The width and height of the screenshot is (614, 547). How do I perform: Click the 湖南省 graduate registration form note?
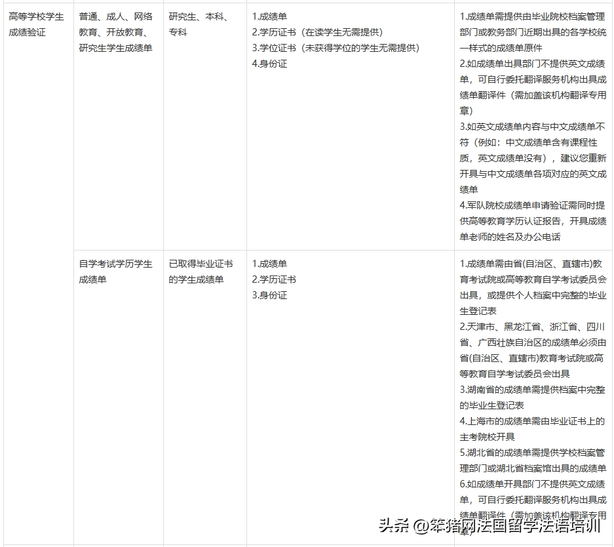532,397
